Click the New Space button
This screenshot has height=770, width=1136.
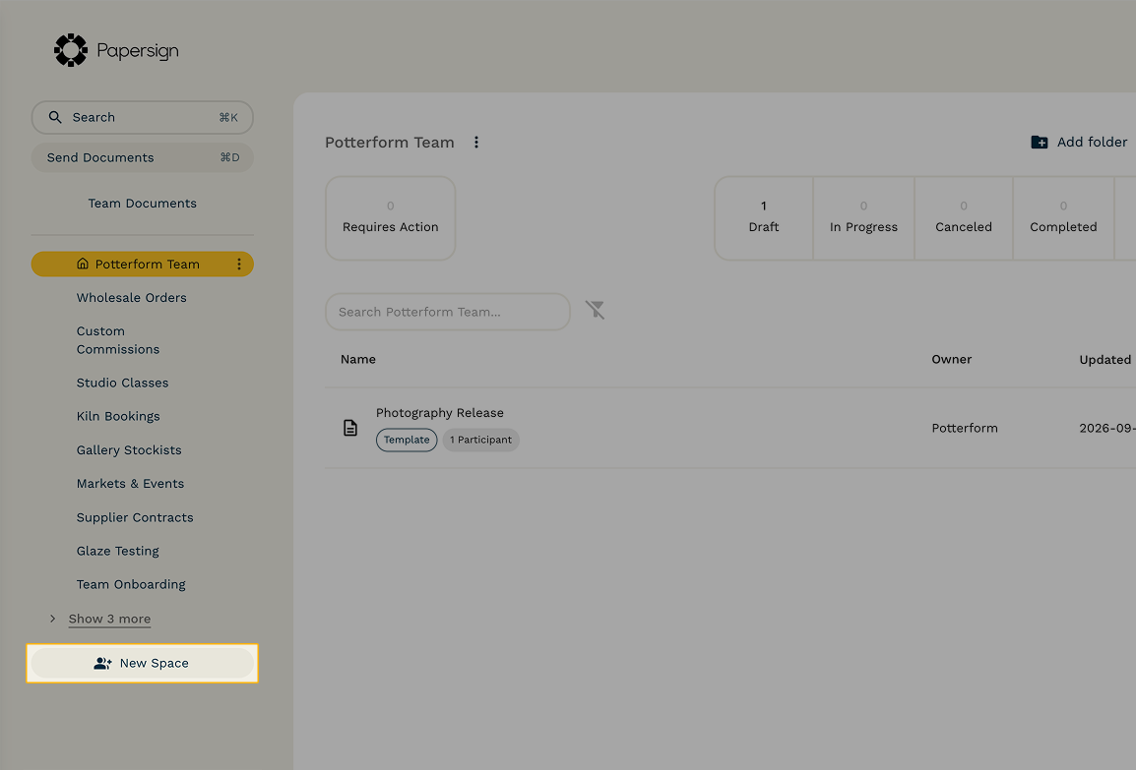click(142, 663)
